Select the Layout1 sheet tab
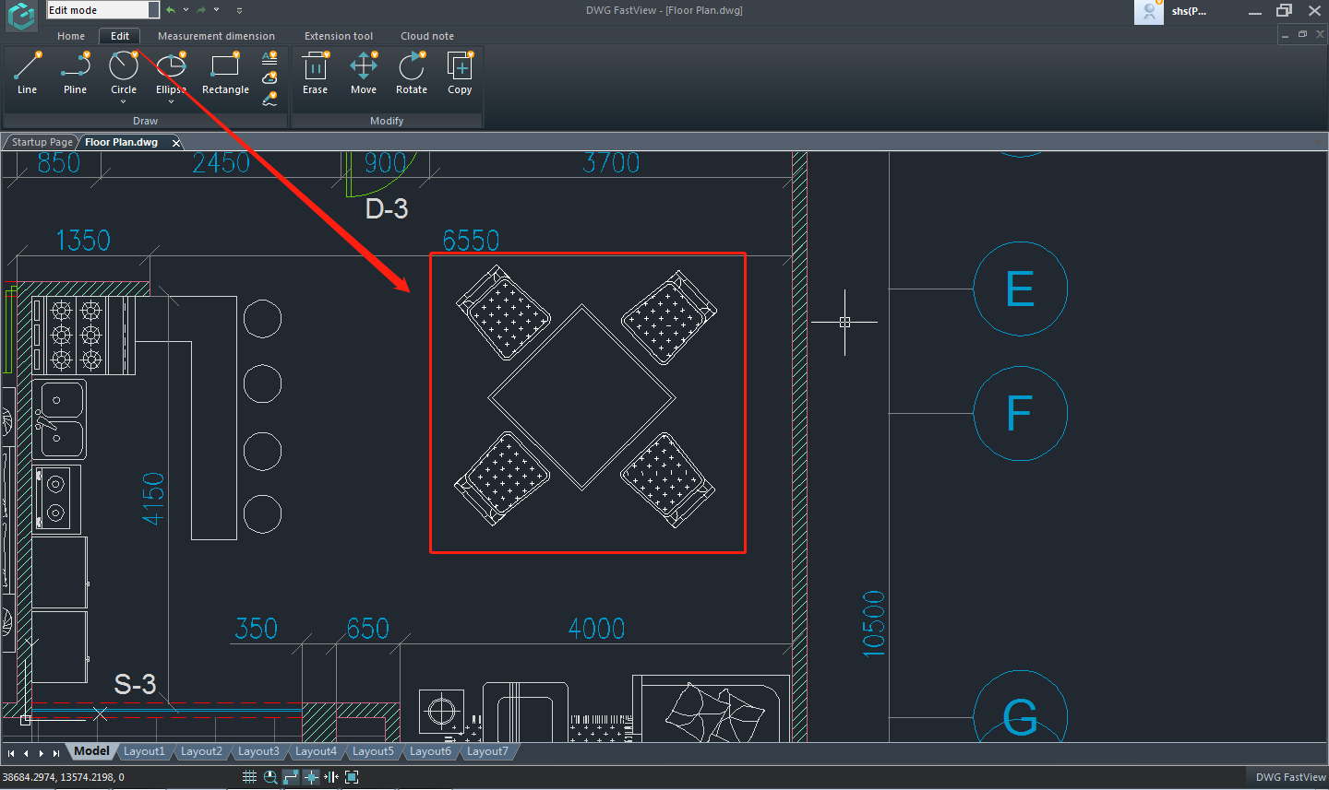 tap(144, 751)
